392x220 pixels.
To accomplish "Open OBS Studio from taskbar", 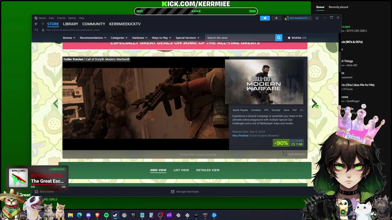I will [160, 215].
